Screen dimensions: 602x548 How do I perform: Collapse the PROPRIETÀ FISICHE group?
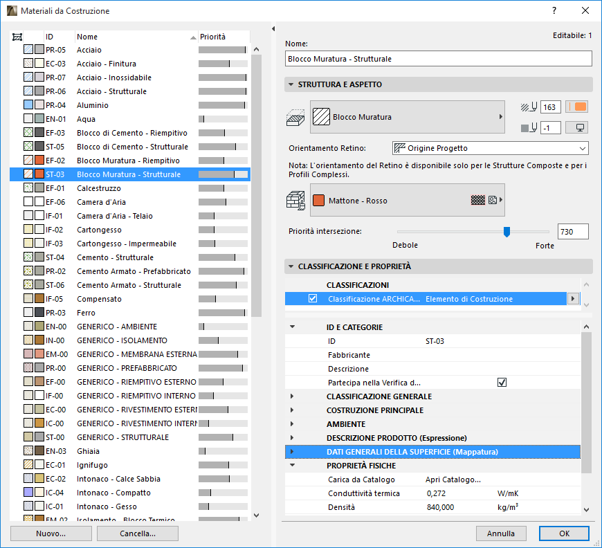(293, 465)
